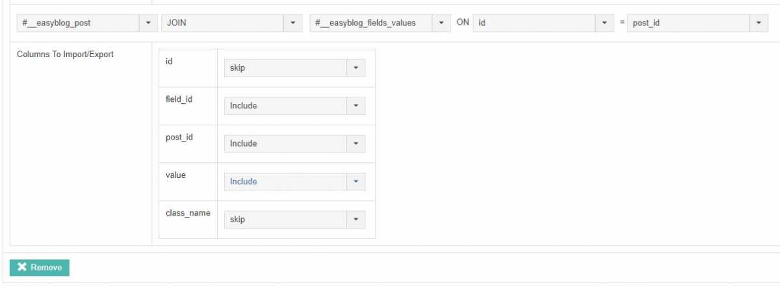Open the ON id column dropdown
This screenshot has width=780, height=289.
point(534,23)
